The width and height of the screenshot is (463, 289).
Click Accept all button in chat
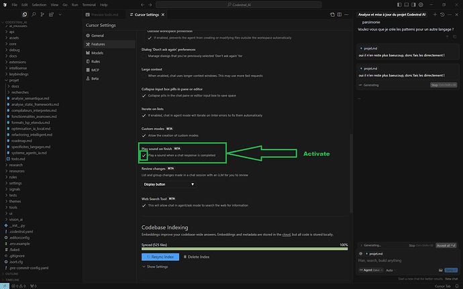[446, 245]
